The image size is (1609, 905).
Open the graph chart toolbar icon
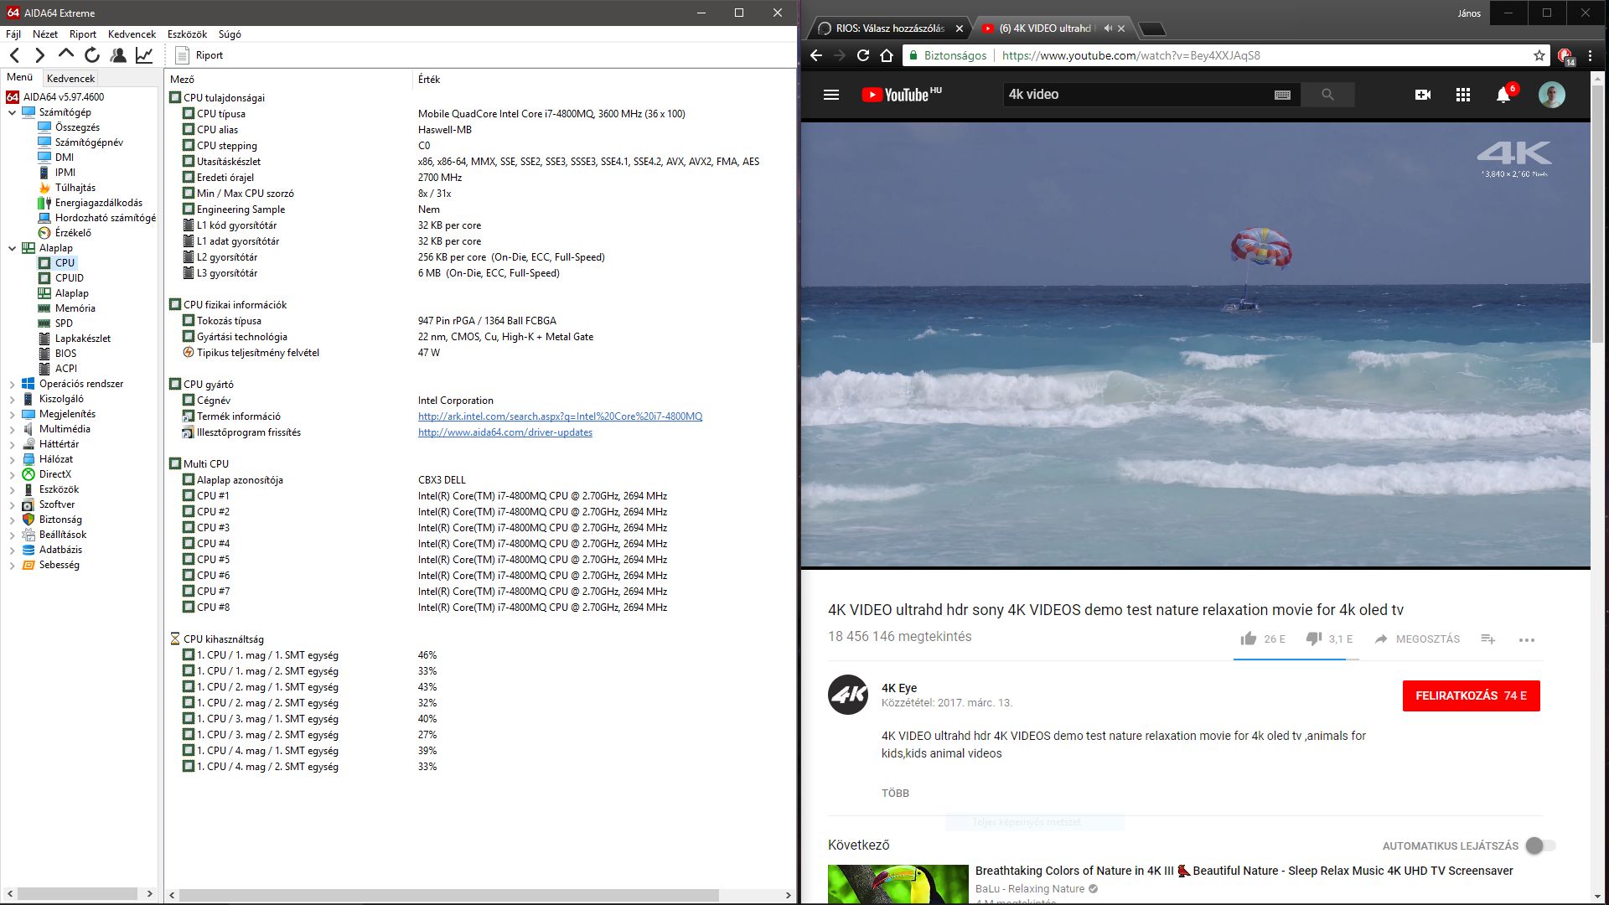pyautogui.click(x=144, y=55)
